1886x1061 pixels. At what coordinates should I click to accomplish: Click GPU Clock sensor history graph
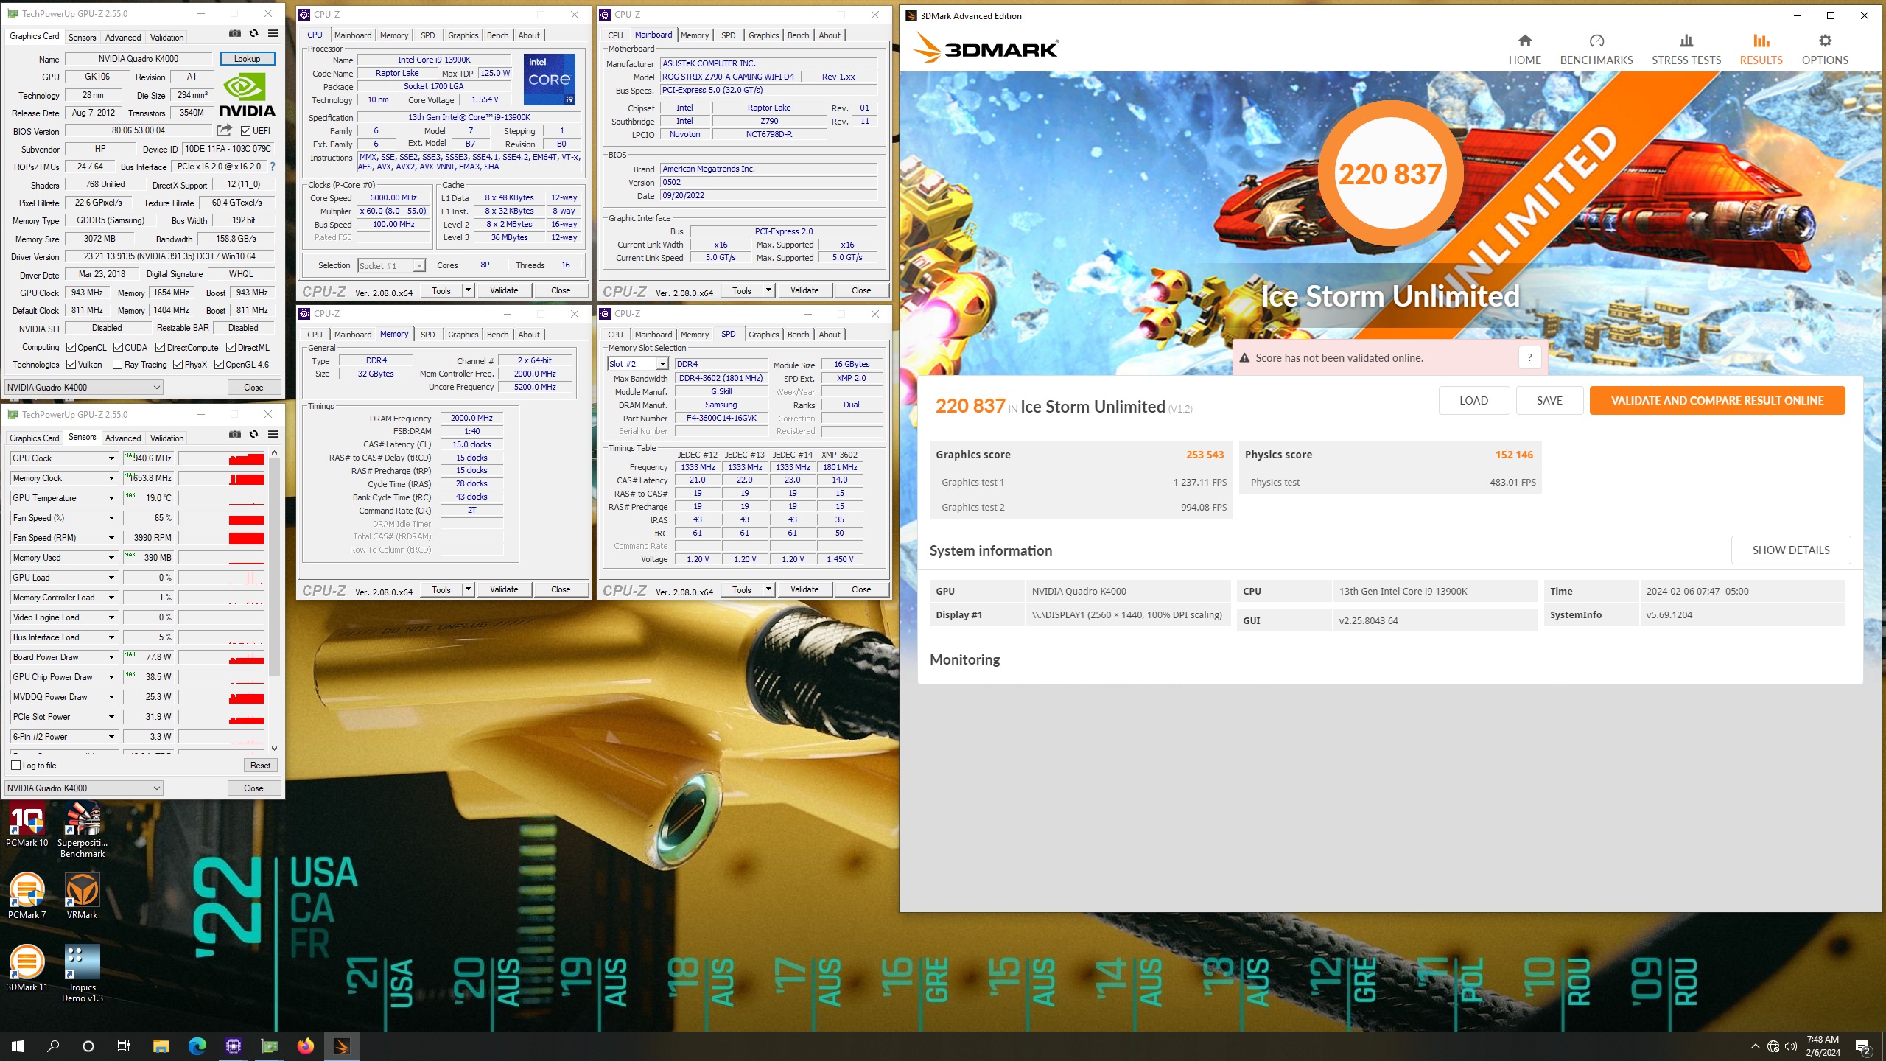pyautogui.click(x=222, y=458)
